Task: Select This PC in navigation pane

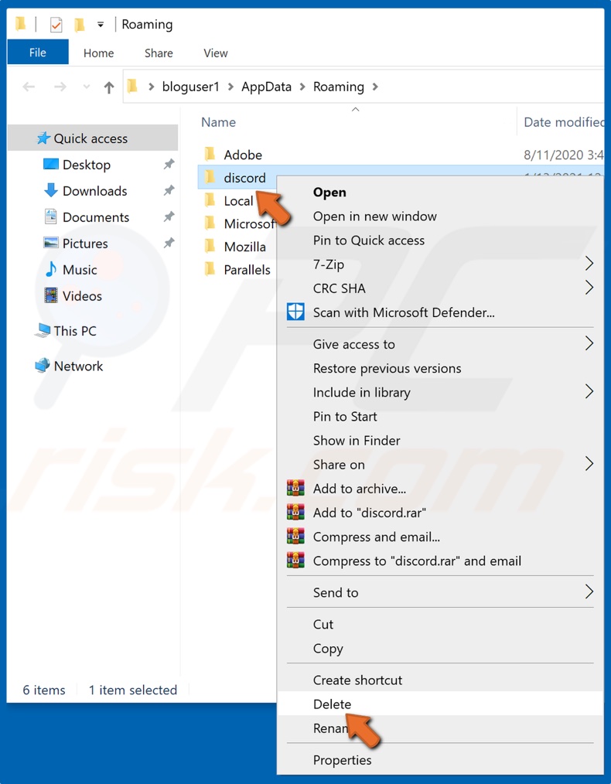Action: pyautogui.click(x=75, y=331)
